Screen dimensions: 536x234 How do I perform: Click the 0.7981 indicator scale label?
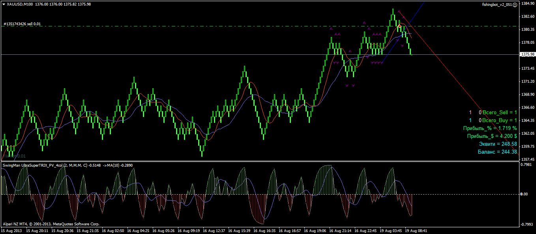[526, 165]
